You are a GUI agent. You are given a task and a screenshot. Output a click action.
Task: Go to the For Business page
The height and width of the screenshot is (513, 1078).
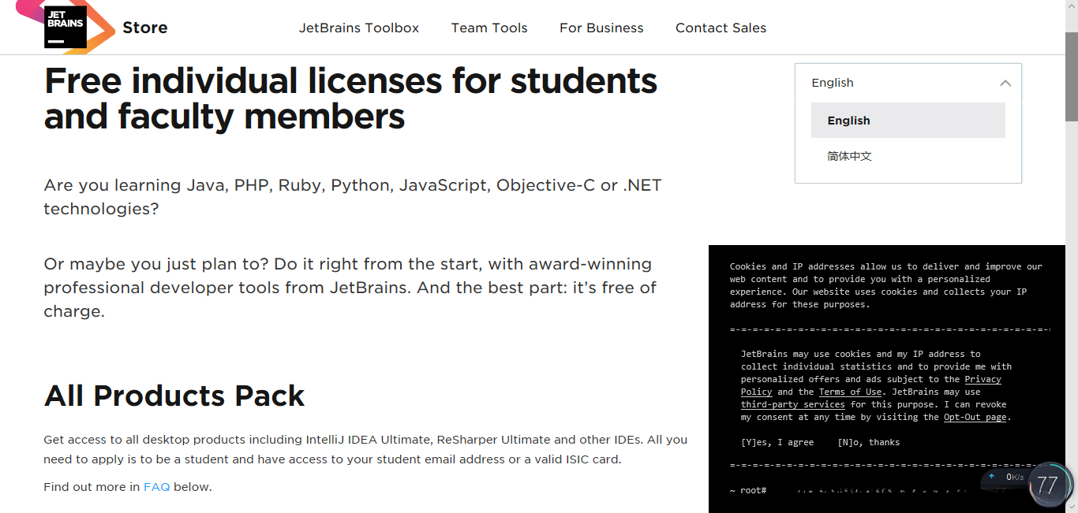click(x=601, y=28)
